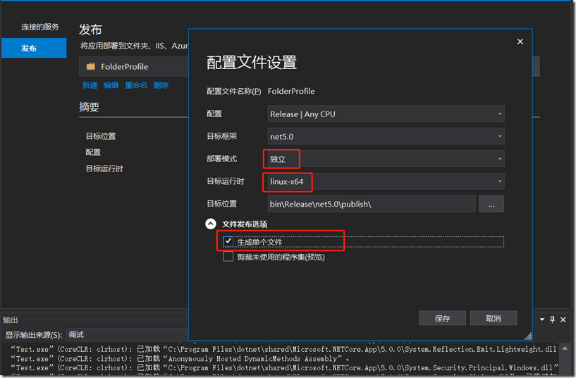Click the 新建 link

(90, 85)
